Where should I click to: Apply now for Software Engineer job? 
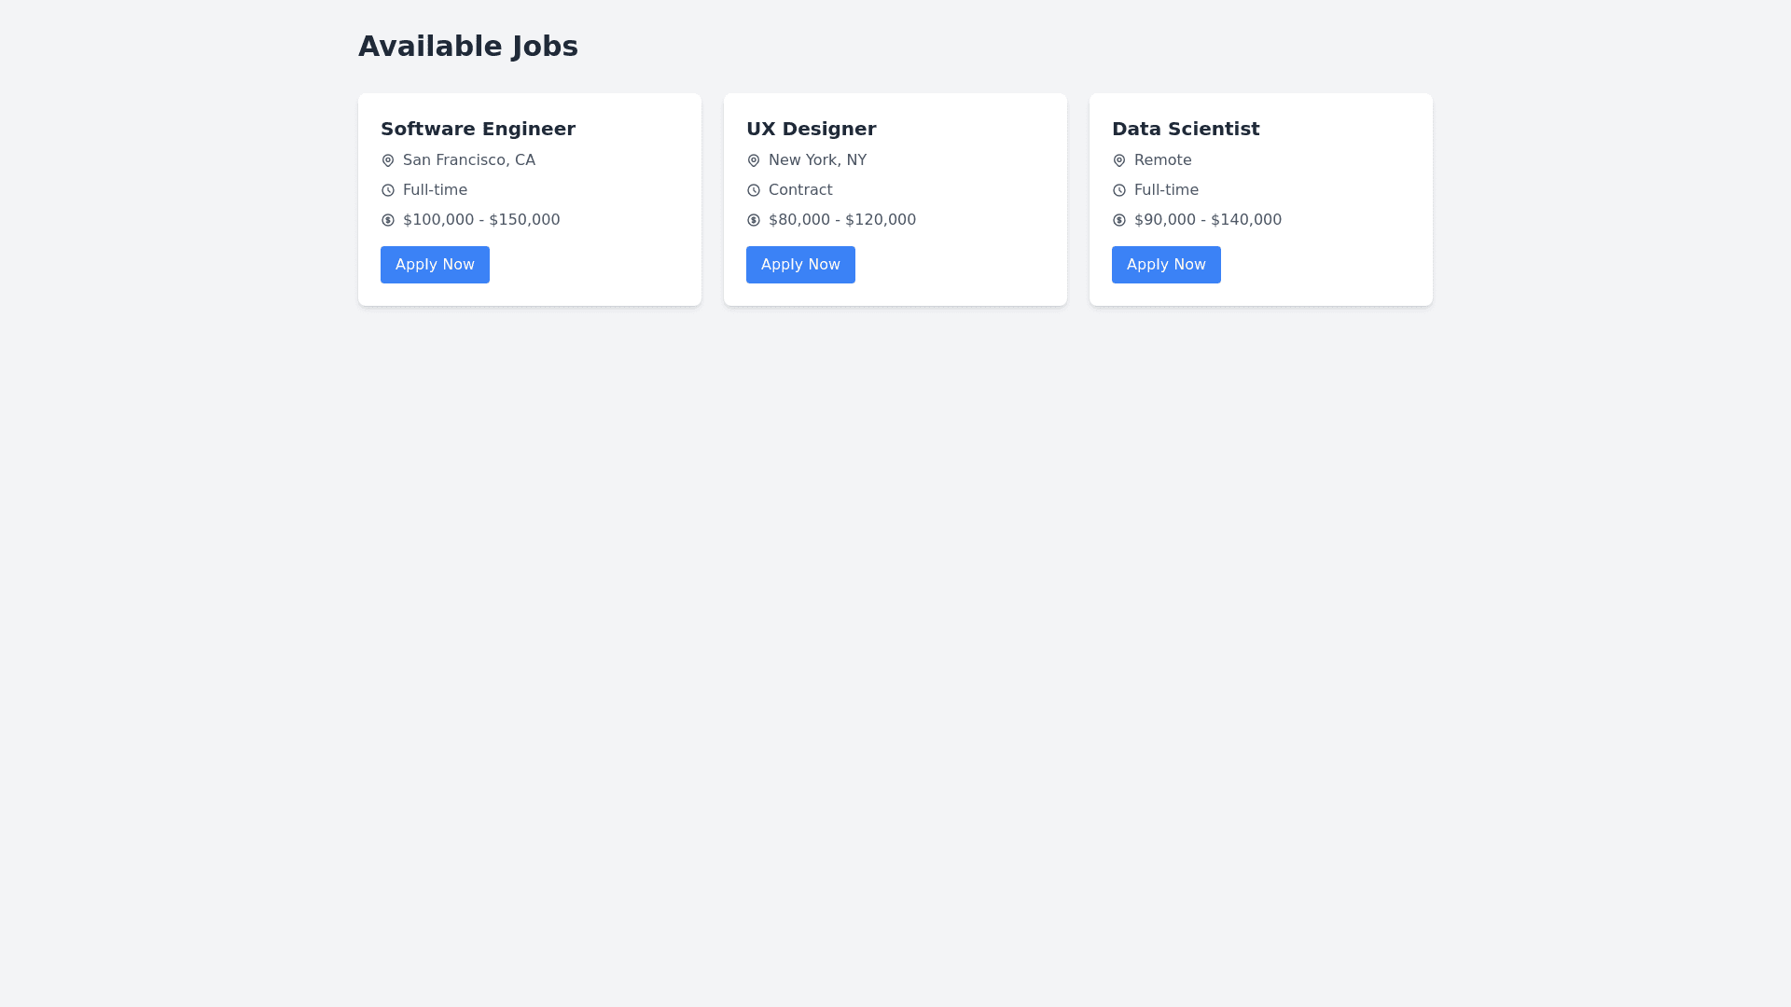[x=435, y=265]
